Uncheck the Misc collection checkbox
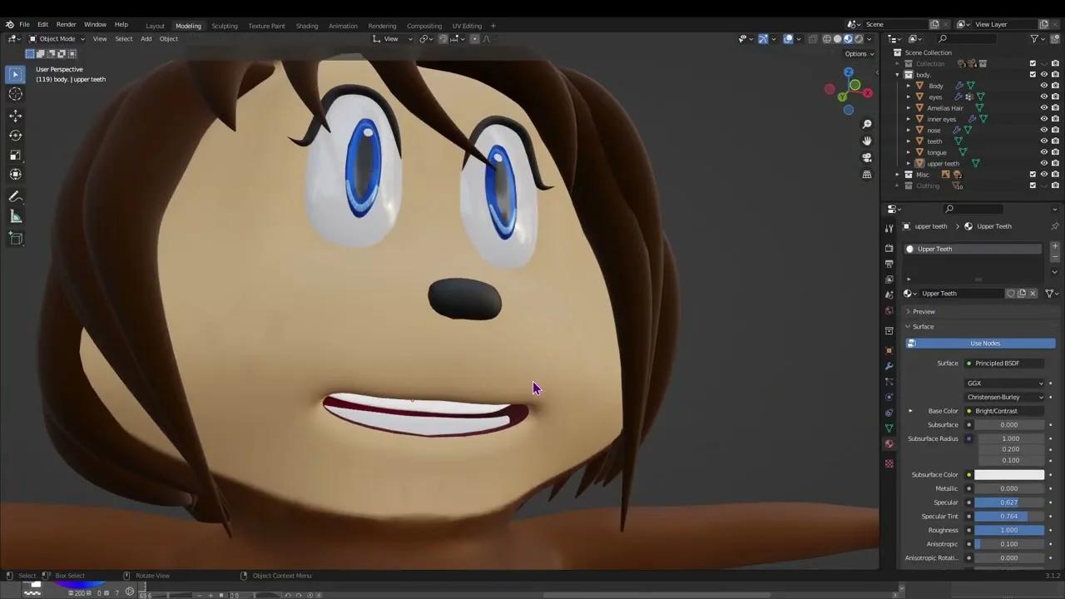The width and height of the screenshot is (1065, 599). click(1033, 175)
